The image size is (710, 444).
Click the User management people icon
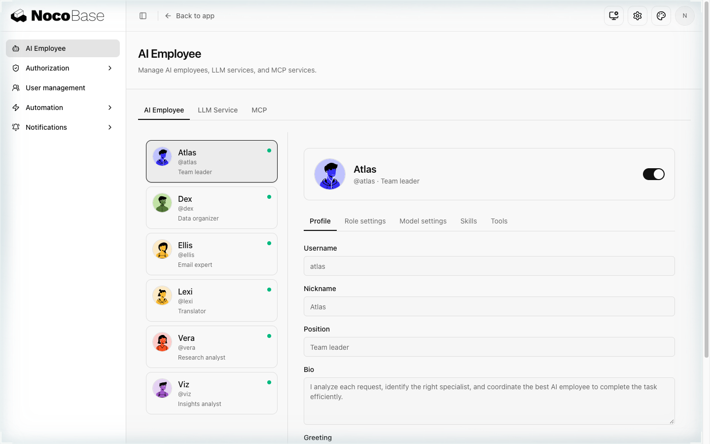point(16,88)
